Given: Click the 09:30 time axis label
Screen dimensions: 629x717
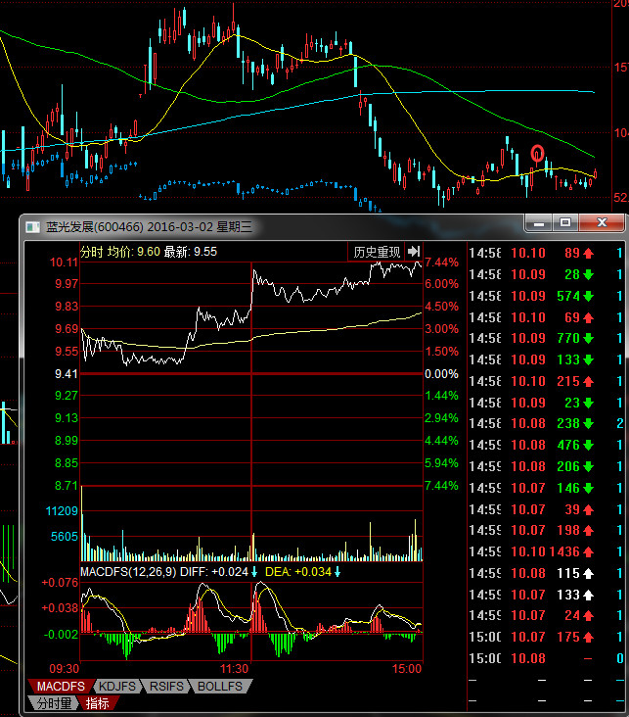Looking at the screenshot, I should 64,669.
